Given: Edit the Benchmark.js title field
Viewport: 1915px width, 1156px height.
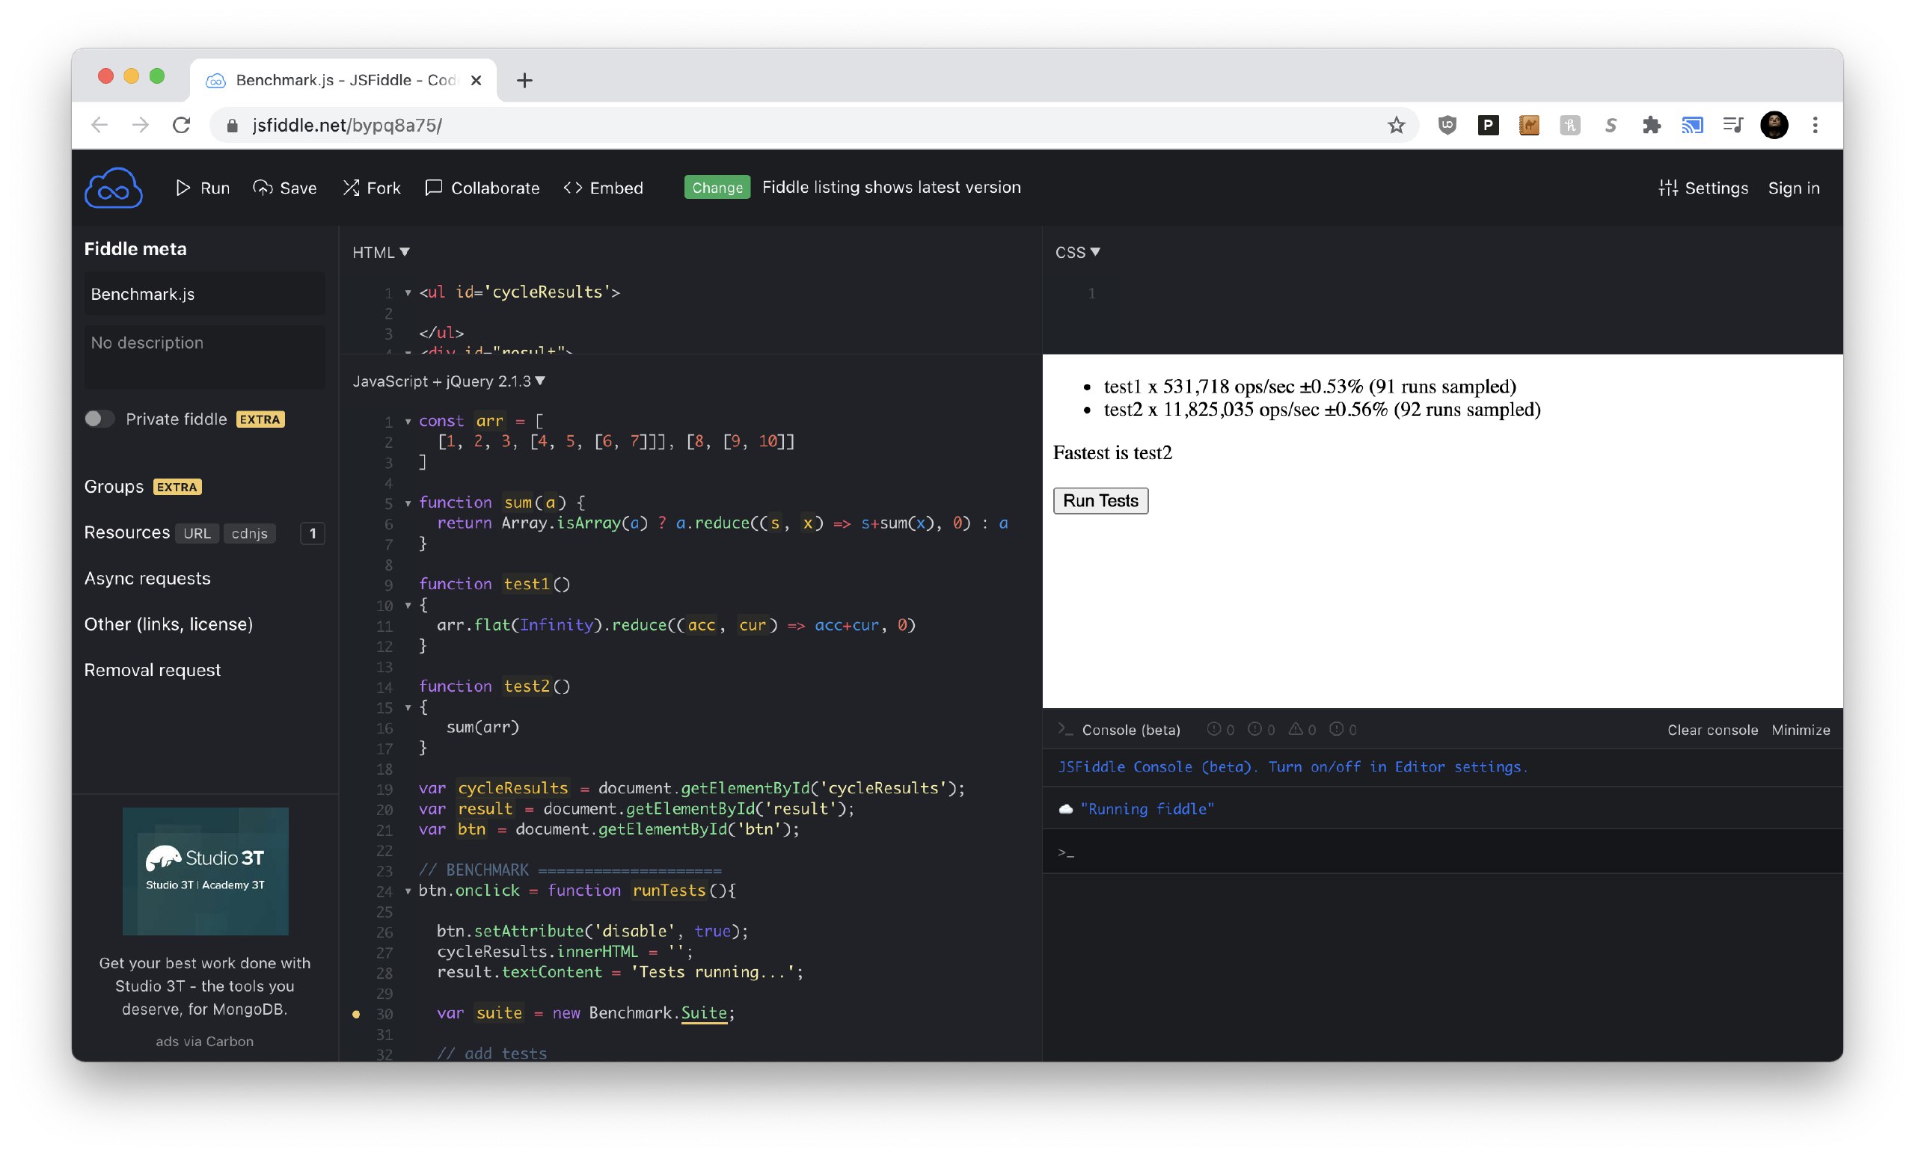Looking at the screenshot, I should point(204,294).
